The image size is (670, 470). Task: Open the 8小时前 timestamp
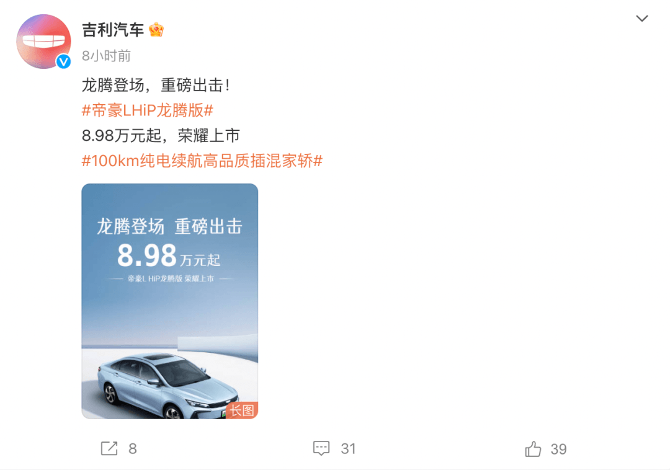coord(107,56)
